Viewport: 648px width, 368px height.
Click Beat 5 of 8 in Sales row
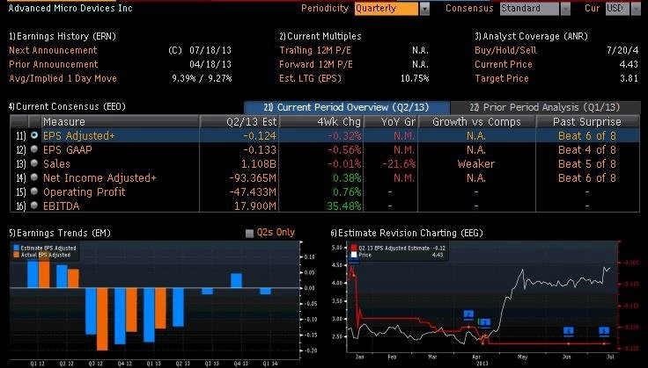point(587,163)
